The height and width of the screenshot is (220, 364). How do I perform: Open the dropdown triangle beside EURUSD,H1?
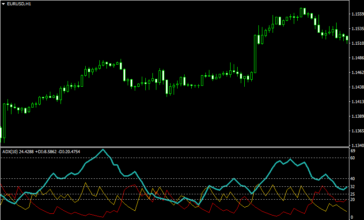3,4
